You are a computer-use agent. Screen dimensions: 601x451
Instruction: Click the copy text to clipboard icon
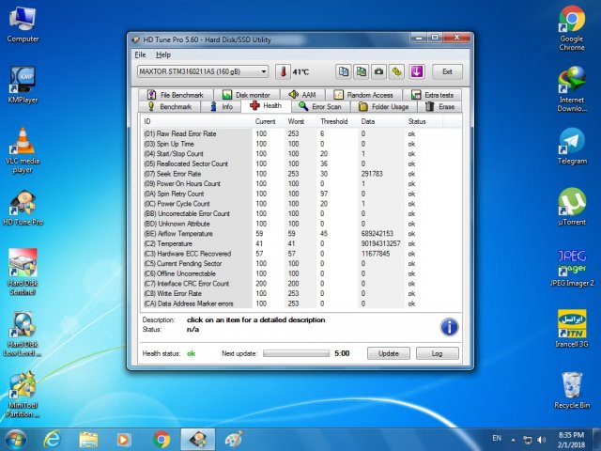pos(344,71)
